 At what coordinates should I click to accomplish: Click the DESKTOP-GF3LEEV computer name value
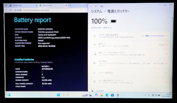point(45,29)
